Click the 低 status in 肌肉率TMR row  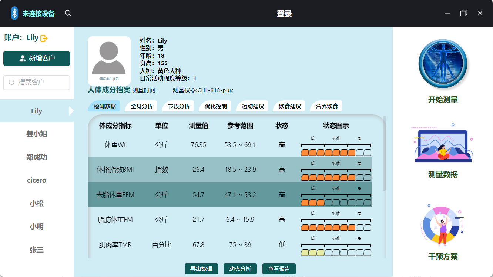(x=282, y=245)
